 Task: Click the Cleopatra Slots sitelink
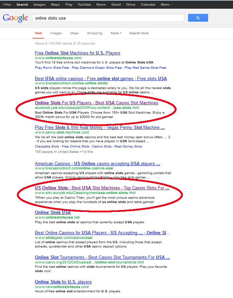[47, 146]
